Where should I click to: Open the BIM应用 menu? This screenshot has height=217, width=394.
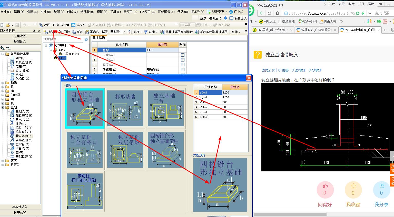click(147, 12)
